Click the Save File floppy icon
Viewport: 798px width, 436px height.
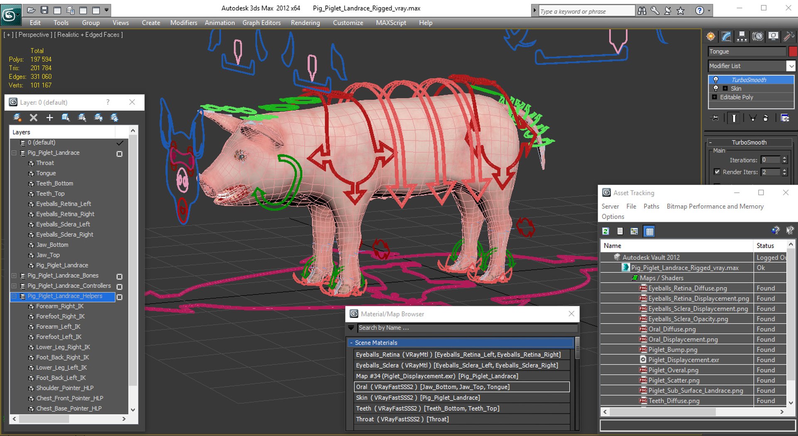tap(44, 10)
